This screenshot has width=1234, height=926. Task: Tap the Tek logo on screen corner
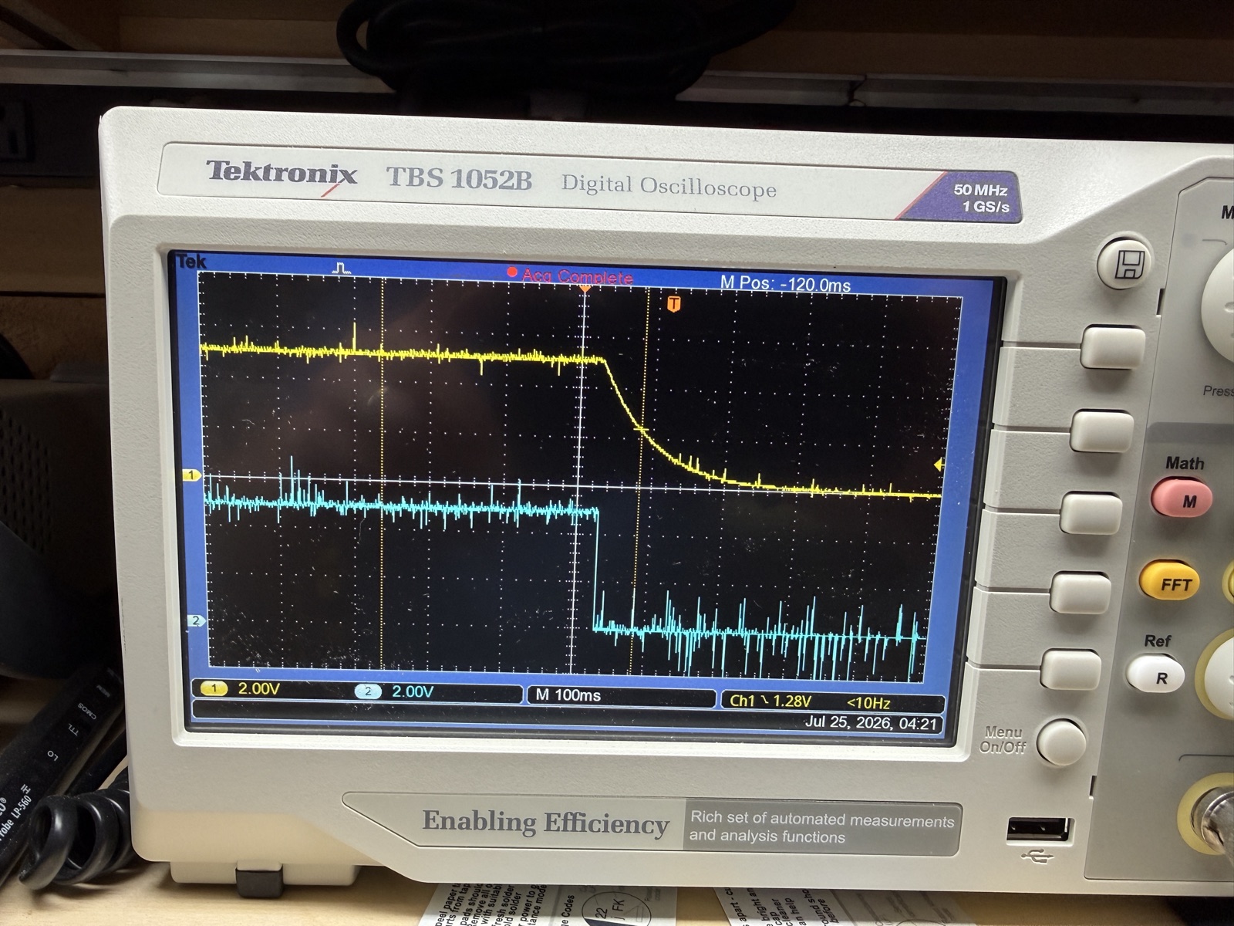[x=191, y=261]
